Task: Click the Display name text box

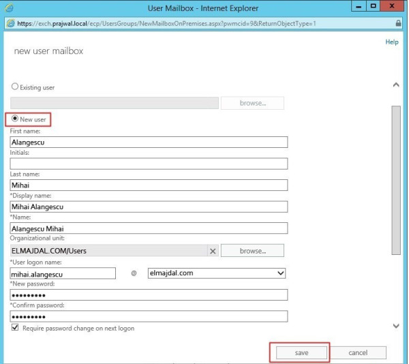Action: point(149,207)
